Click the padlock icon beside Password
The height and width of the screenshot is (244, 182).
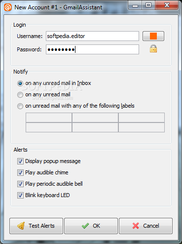click(x=153, y=49)
